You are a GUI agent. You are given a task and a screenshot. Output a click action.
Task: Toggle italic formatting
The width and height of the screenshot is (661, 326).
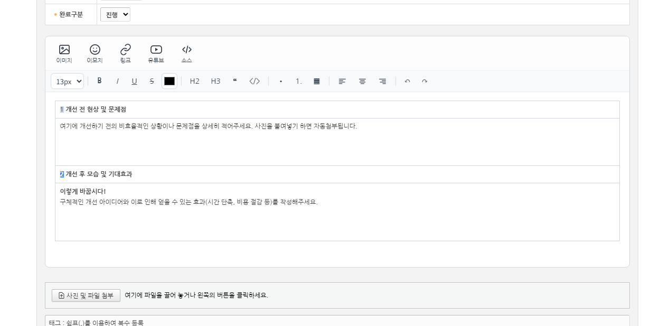pyautogui.click(x=117, y=81)
